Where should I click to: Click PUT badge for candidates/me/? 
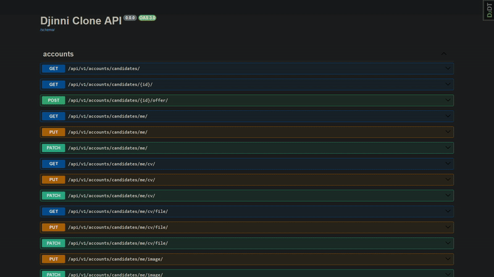pyautogui.click(x=54, y=132)
